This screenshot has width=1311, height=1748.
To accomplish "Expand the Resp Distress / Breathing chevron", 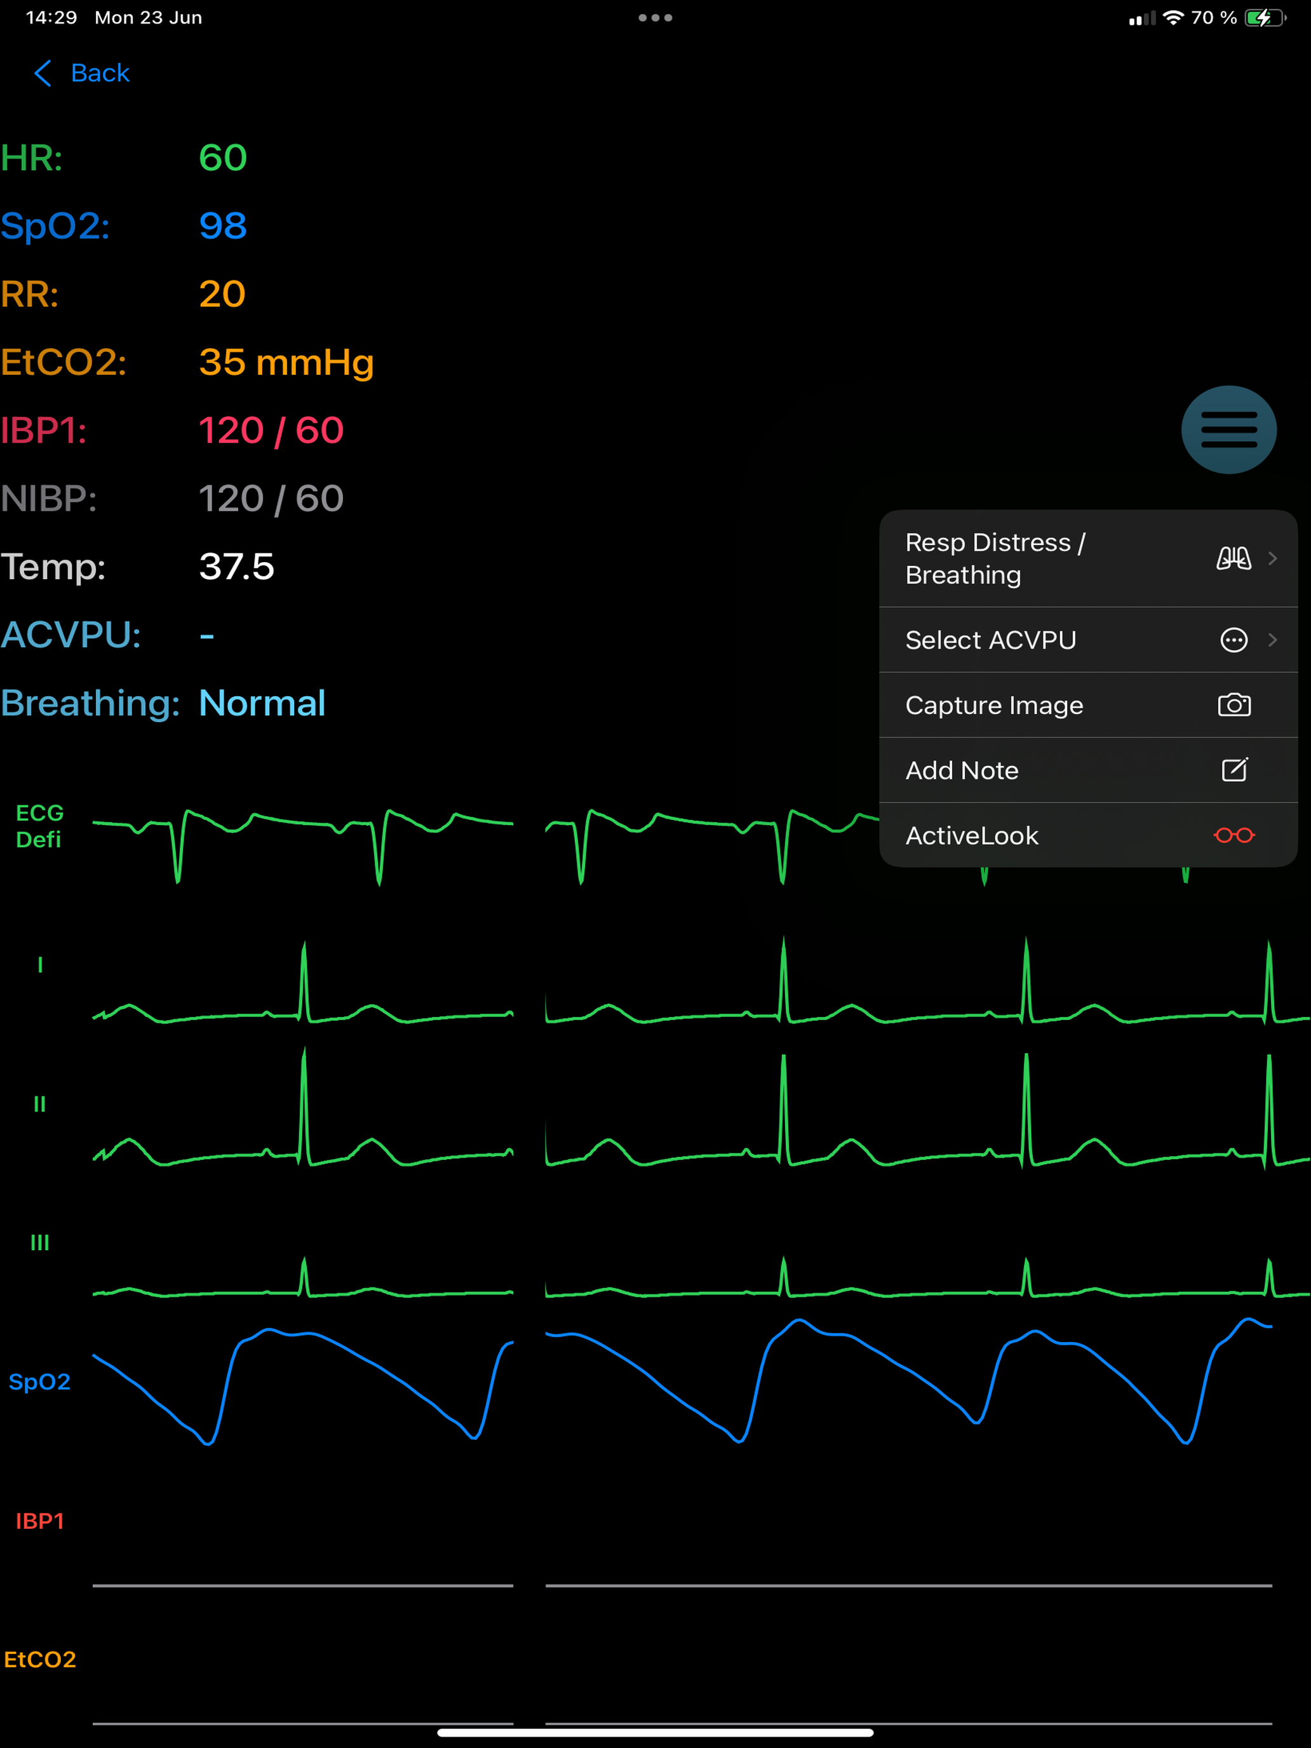I will [1272, 559].
